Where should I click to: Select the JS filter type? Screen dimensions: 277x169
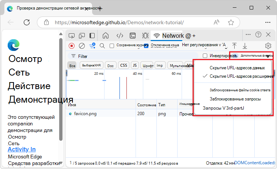click(135, 65)
